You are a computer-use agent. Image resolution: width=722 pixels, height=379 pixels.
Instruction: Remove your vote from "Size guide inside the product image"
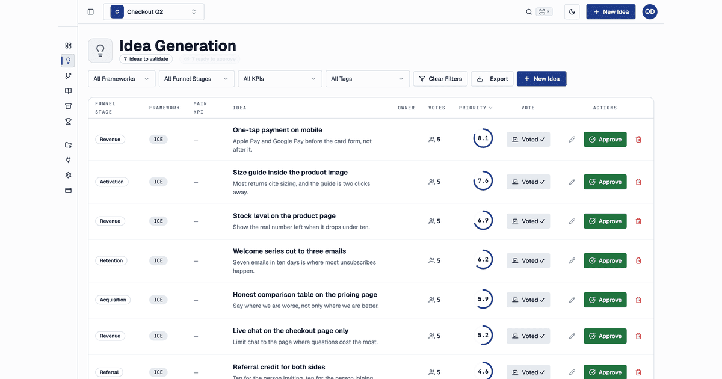tap(528, 182)
